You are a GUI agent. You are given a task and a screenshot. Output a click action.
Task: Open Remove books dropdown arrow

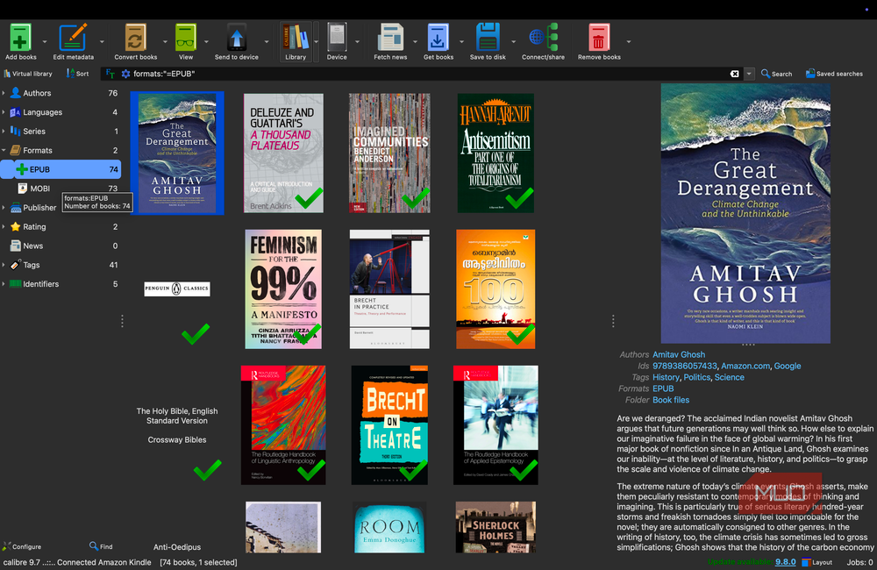[629, 41]
